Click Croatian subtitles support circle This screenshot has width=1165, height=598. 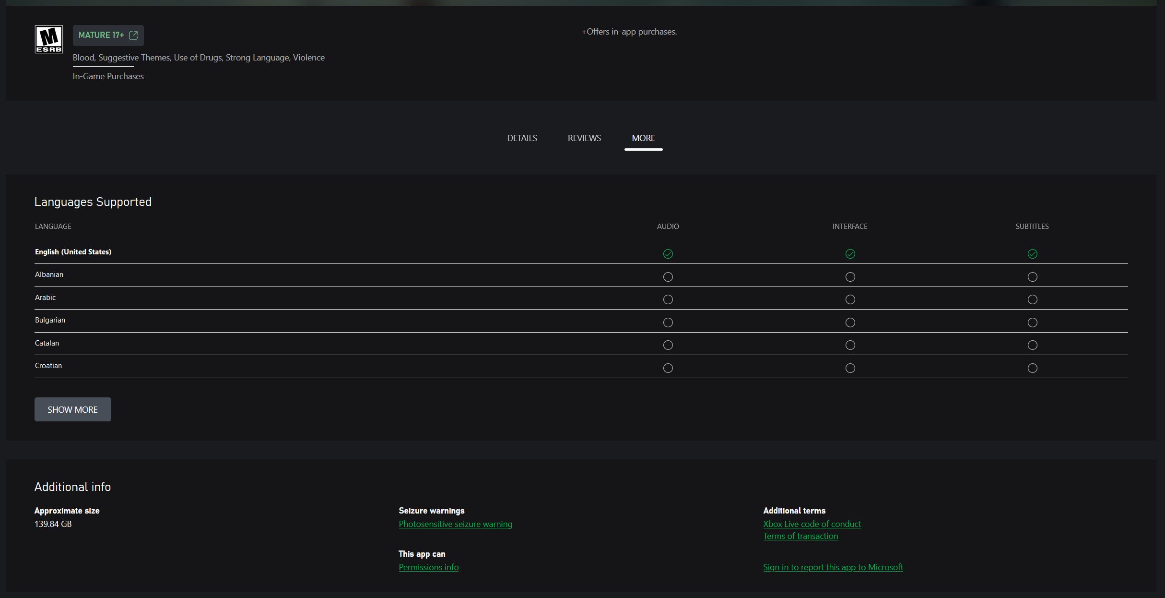(1032, 368)
